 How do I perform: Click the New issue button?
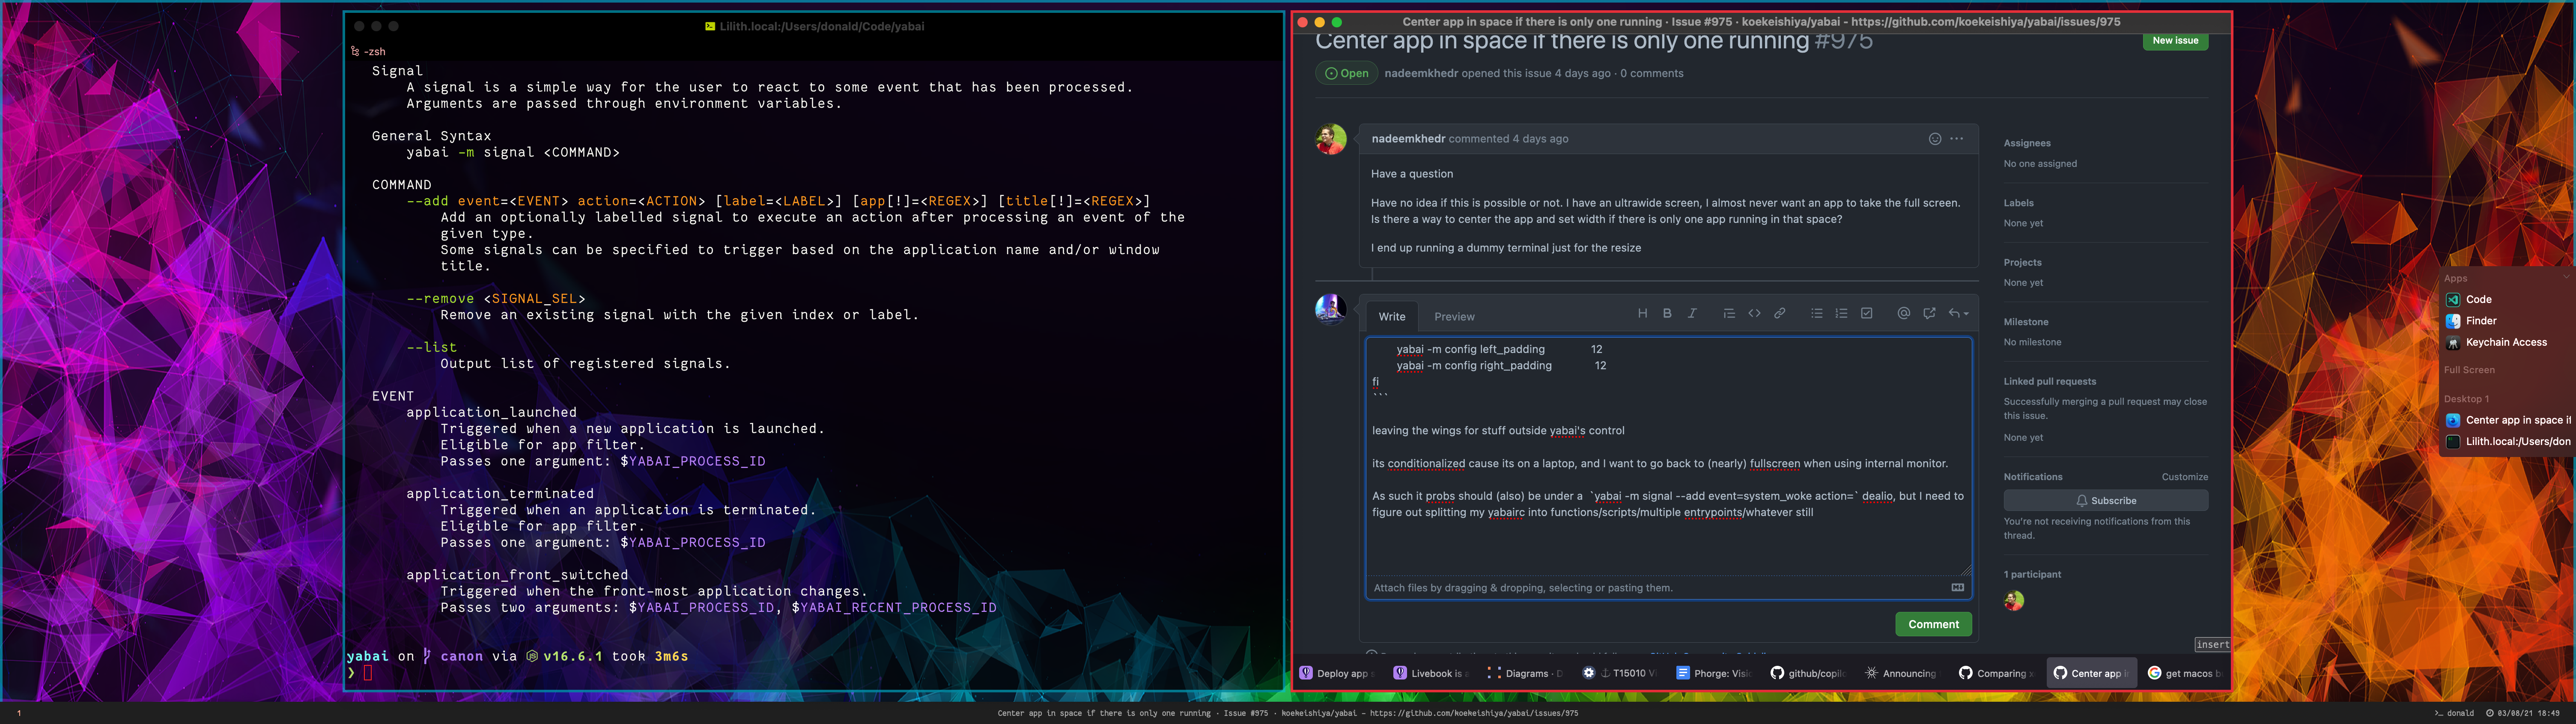(2175, 41)
